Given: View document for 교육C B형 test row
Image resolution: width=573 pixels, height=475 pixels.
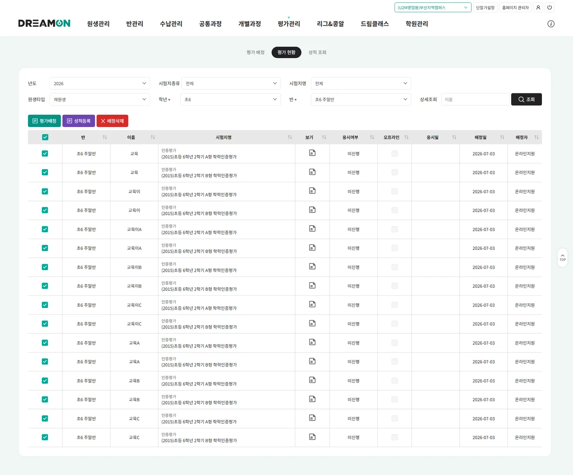Looking at the screenshot, I should 312,437.
